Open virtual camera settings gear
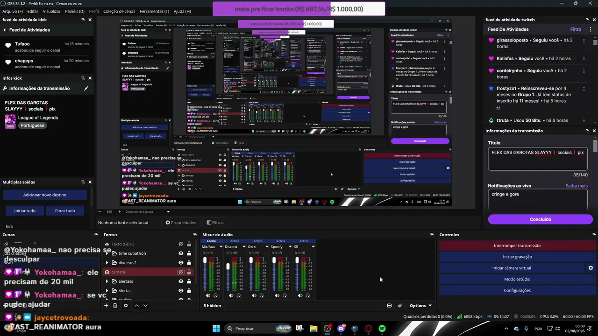This screenshot has width=598, height=336. [591, 268]
